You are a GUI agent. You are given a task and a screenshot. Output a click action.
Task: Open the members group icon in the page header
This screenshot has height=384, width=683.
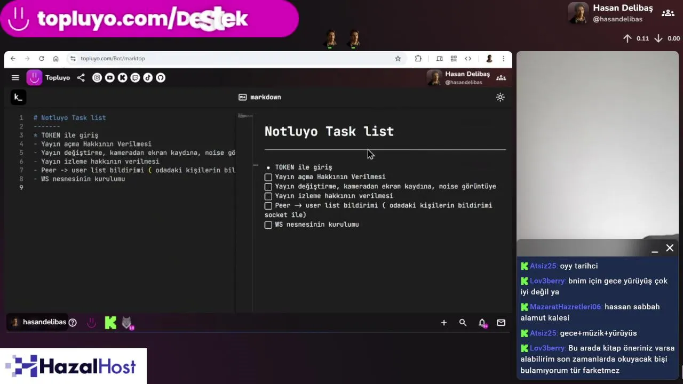click(x=501, y=78)
